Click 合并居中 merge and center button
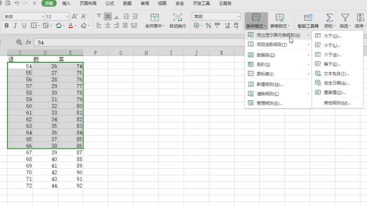Screen dimensions: 367x206 [x=155, y=21]
